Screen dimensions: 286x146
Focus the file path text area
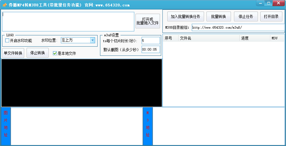(68, 22)
